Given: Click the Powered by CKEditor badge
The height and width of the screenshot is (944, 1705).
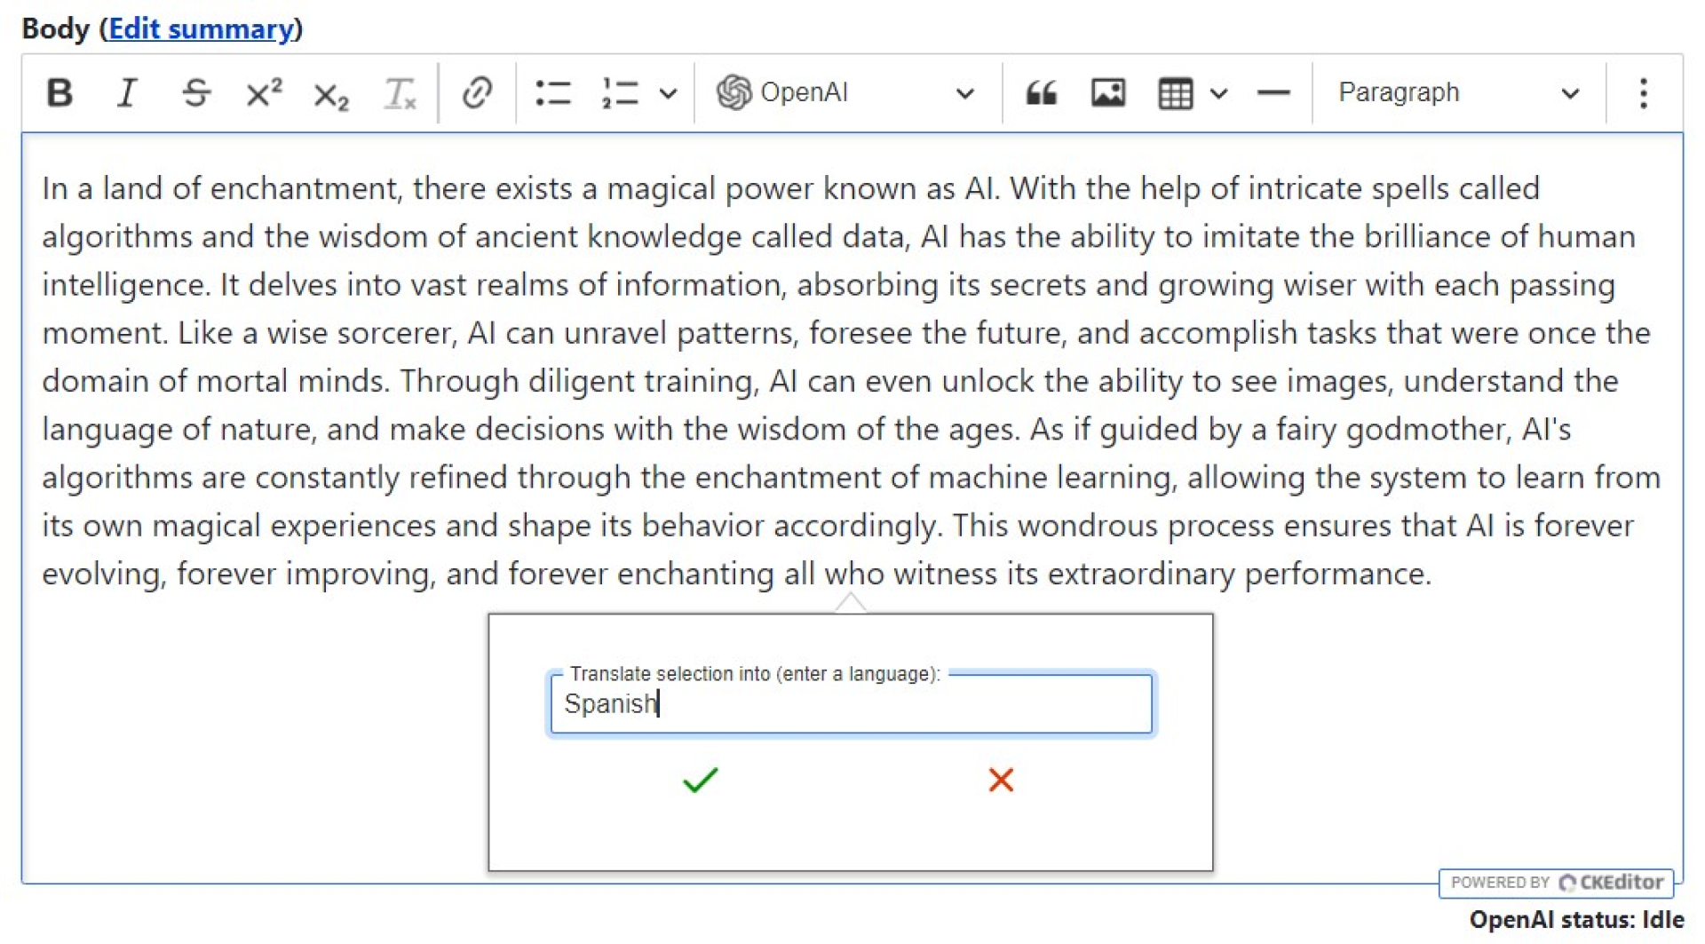Looking at the screenshot, I should (1556, 882).
